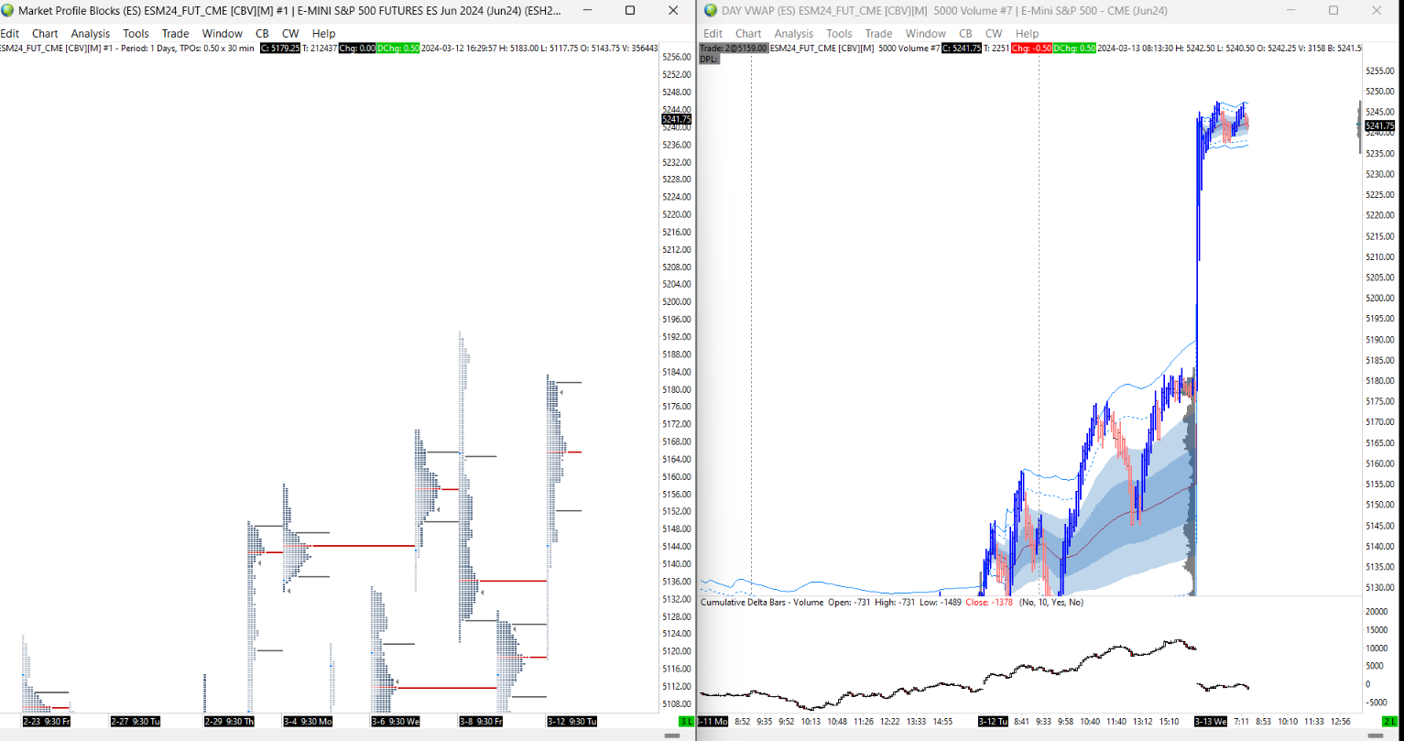Open the CW menu in DAY VWAP window
Viewport: 1404px width, 741px height.
(x=994, y=34)
